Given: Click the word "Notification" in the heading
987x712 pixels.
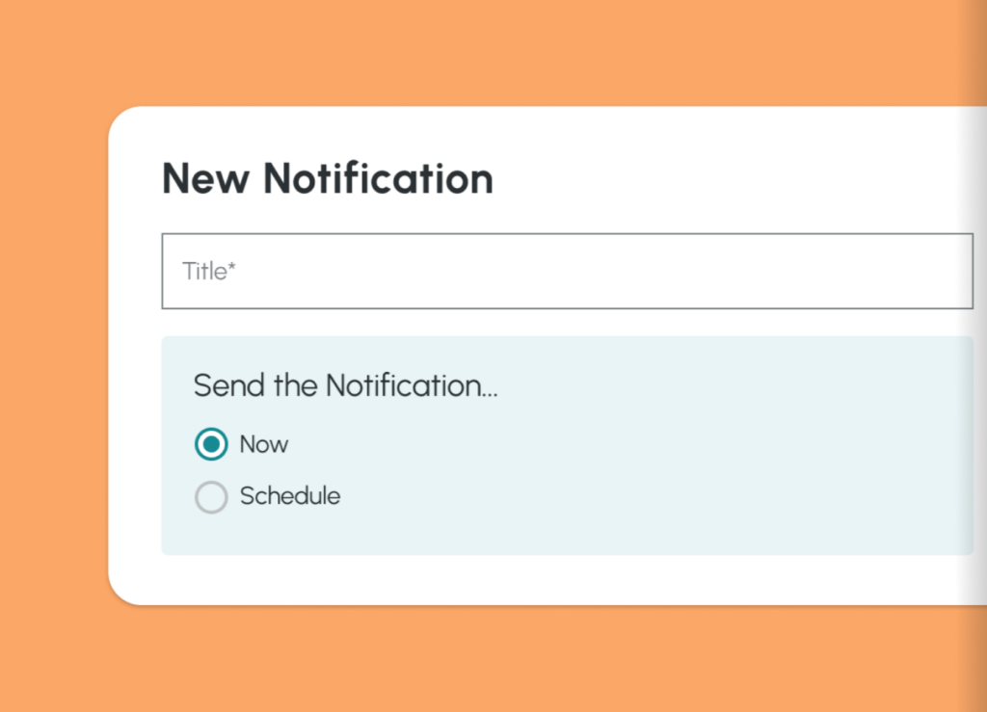Looking at the screenshot, I should [378, 179].
